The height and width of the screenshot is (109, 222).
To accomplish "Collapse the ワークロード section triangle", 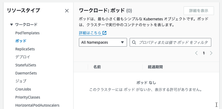I will tap(12, 25).
